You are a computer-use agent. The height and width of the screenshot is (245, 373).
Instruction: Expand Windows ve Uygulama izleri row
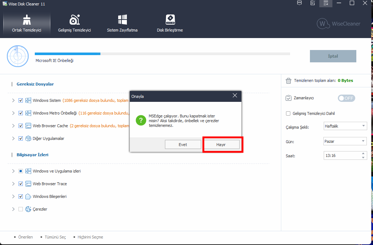[x=13, y=171]
